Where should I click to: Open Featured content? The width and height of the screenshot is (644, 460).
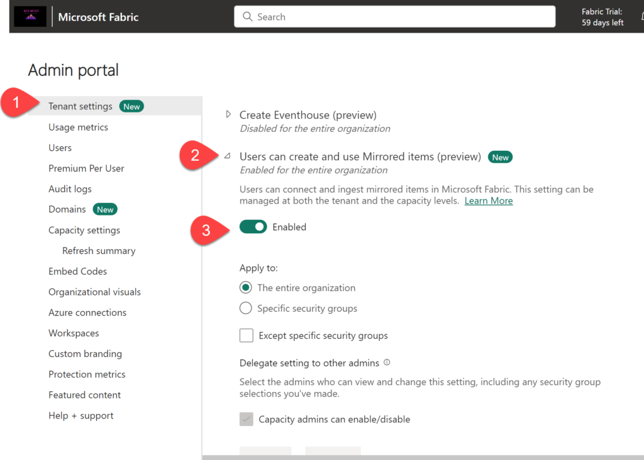tap(85, 395)
